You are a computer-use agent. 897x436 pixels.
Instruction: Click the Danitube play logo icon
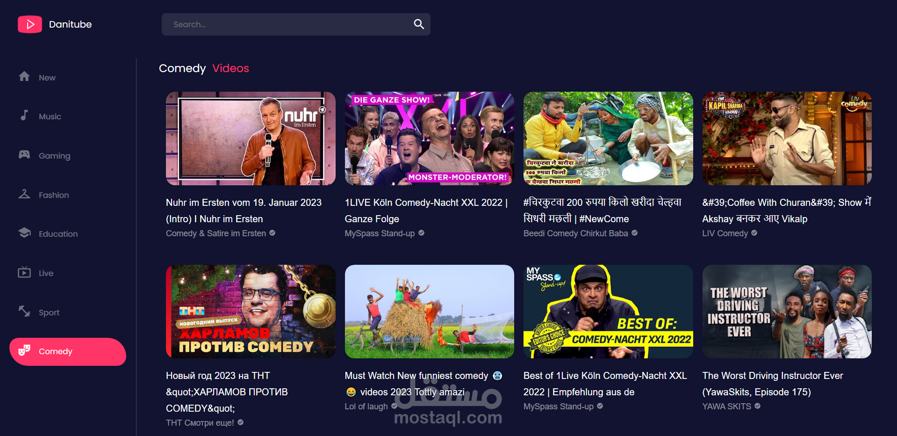(x=30, y=24)
